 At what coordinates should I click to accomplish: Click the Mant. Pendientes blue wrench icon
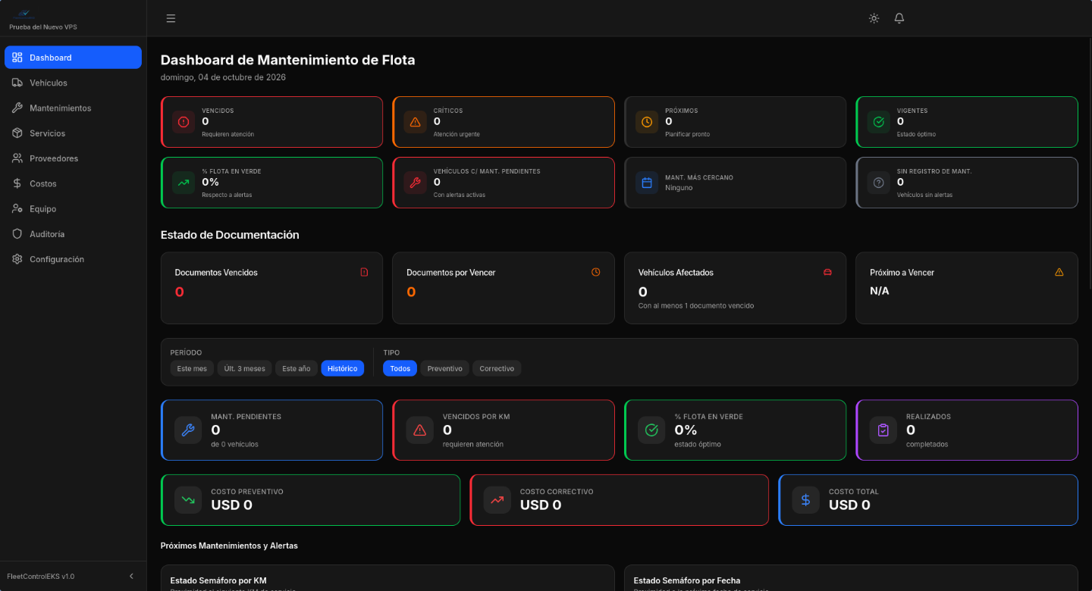click(x=188, y=430)
